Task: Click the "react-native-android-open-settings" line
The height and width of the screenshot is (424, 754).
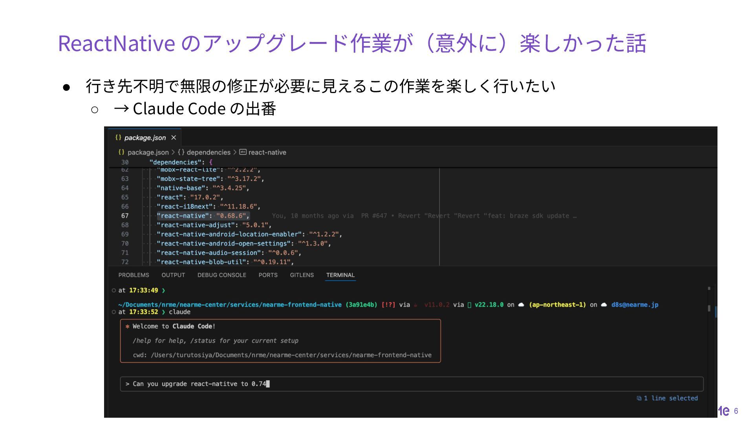Action: click(x=244, y=244)
